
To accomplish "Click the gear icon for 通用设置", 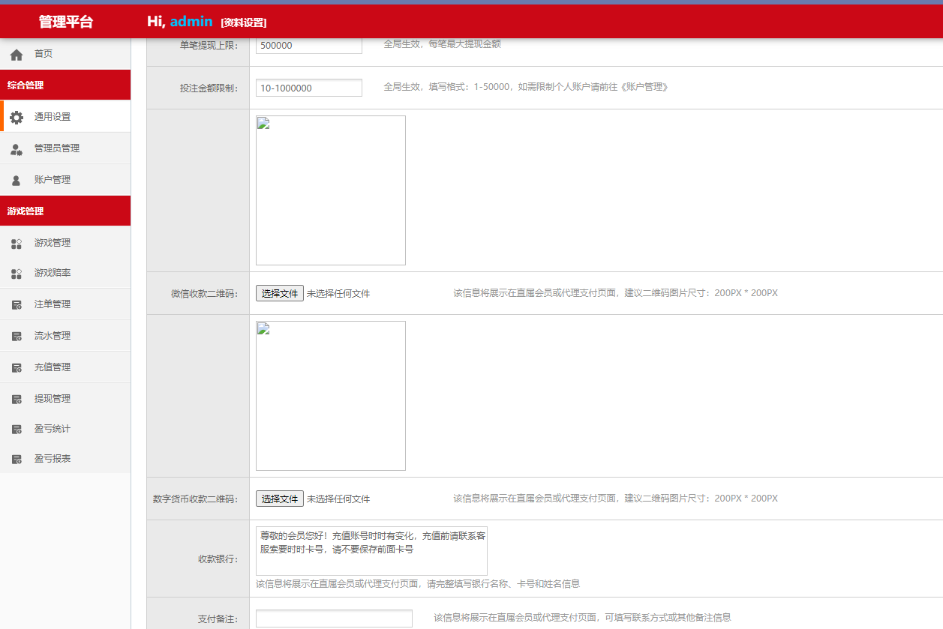I will 17,118.
